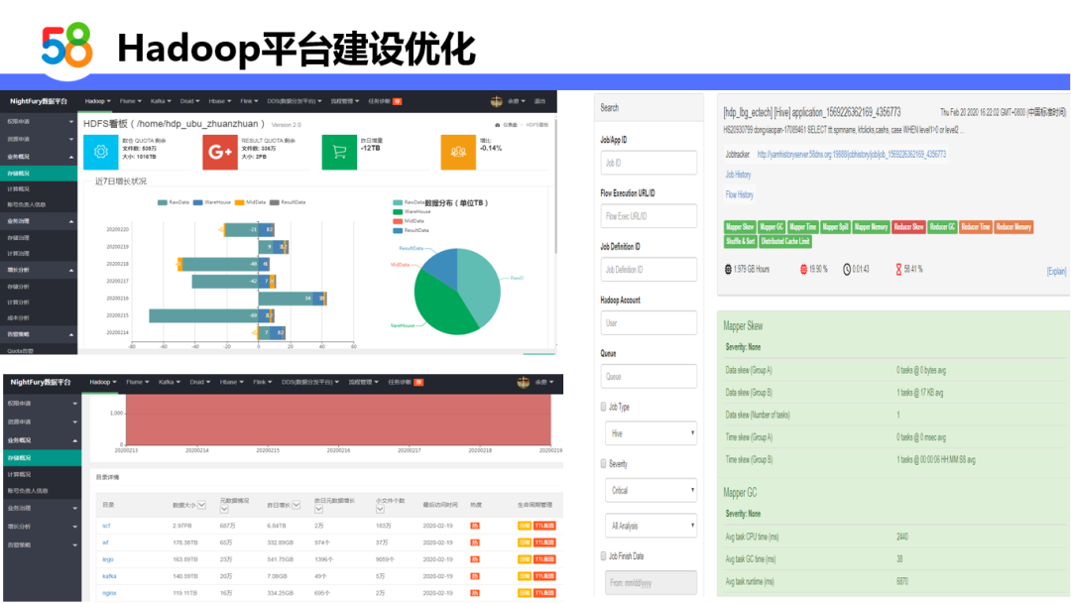This screenshot has height=604, width=1071.
Task: Open Flume menu in the HDFS看板 window navbar
Action: pyautogui.click(x=131, y=101)
